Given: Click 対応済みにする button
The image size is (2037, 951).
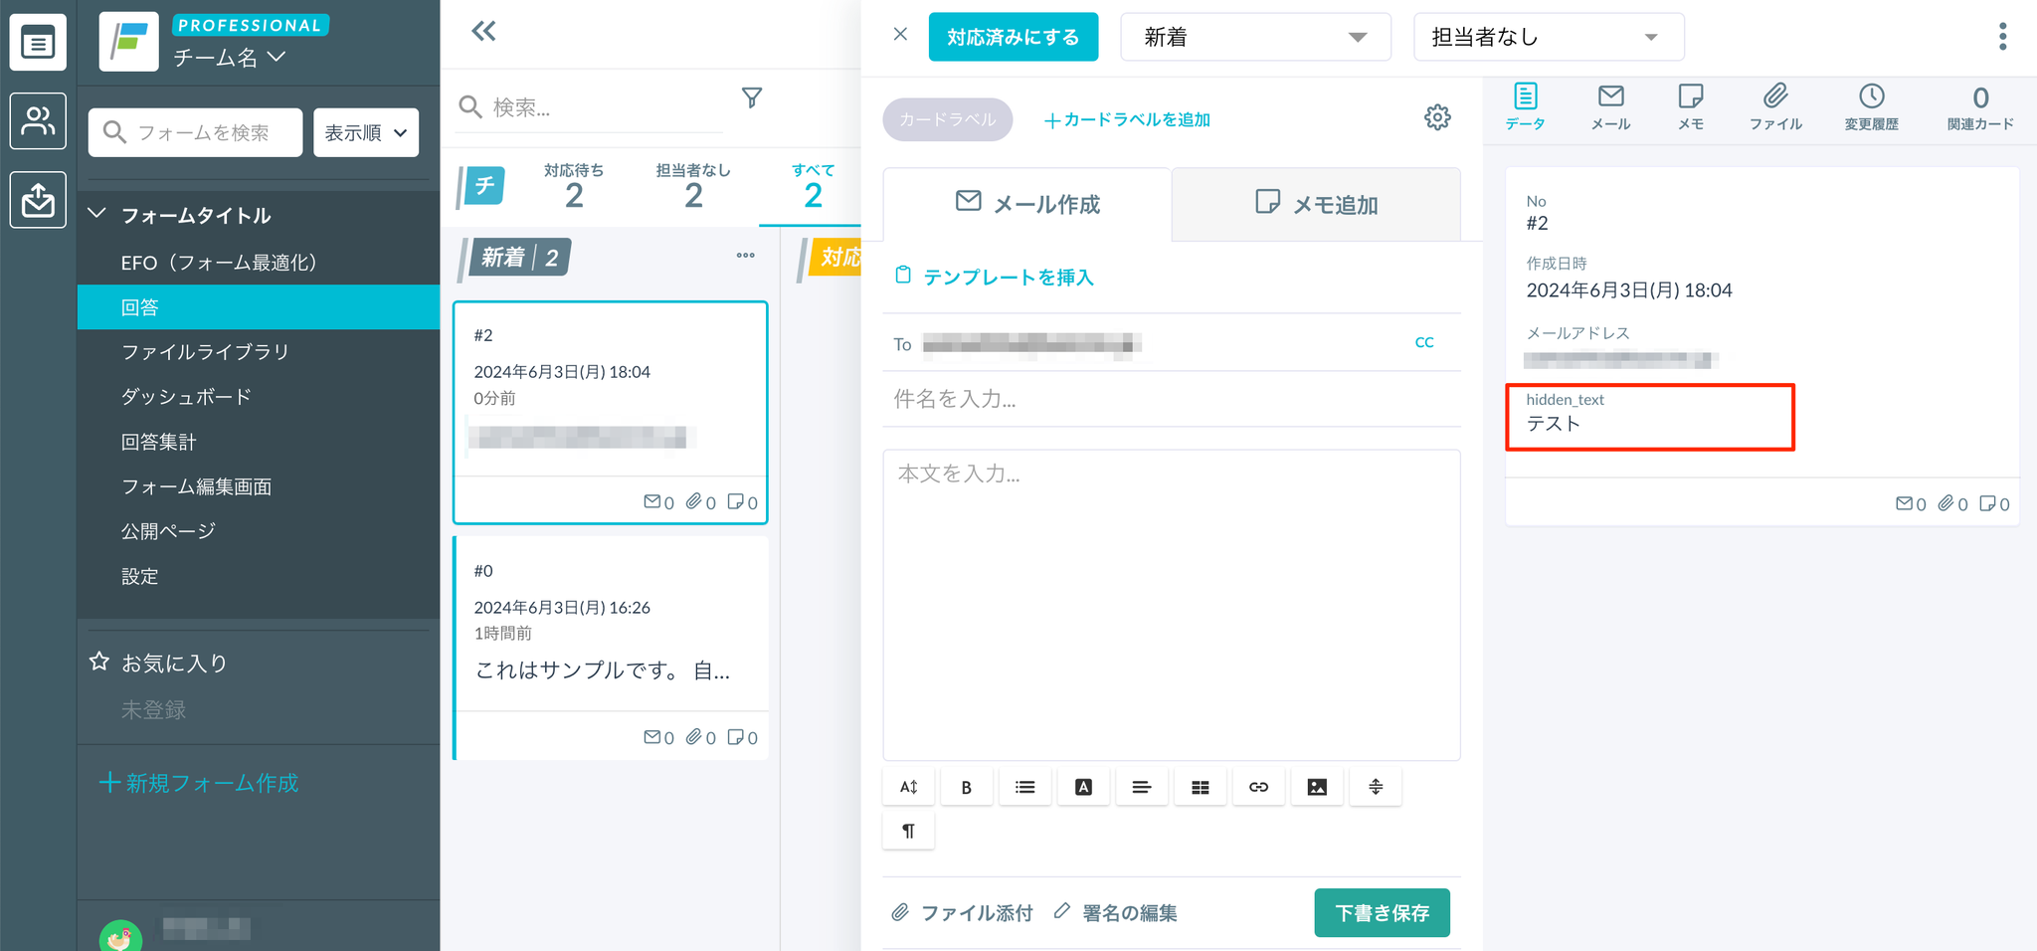Looking at the screenshot, I should [x=1014, y=37].
